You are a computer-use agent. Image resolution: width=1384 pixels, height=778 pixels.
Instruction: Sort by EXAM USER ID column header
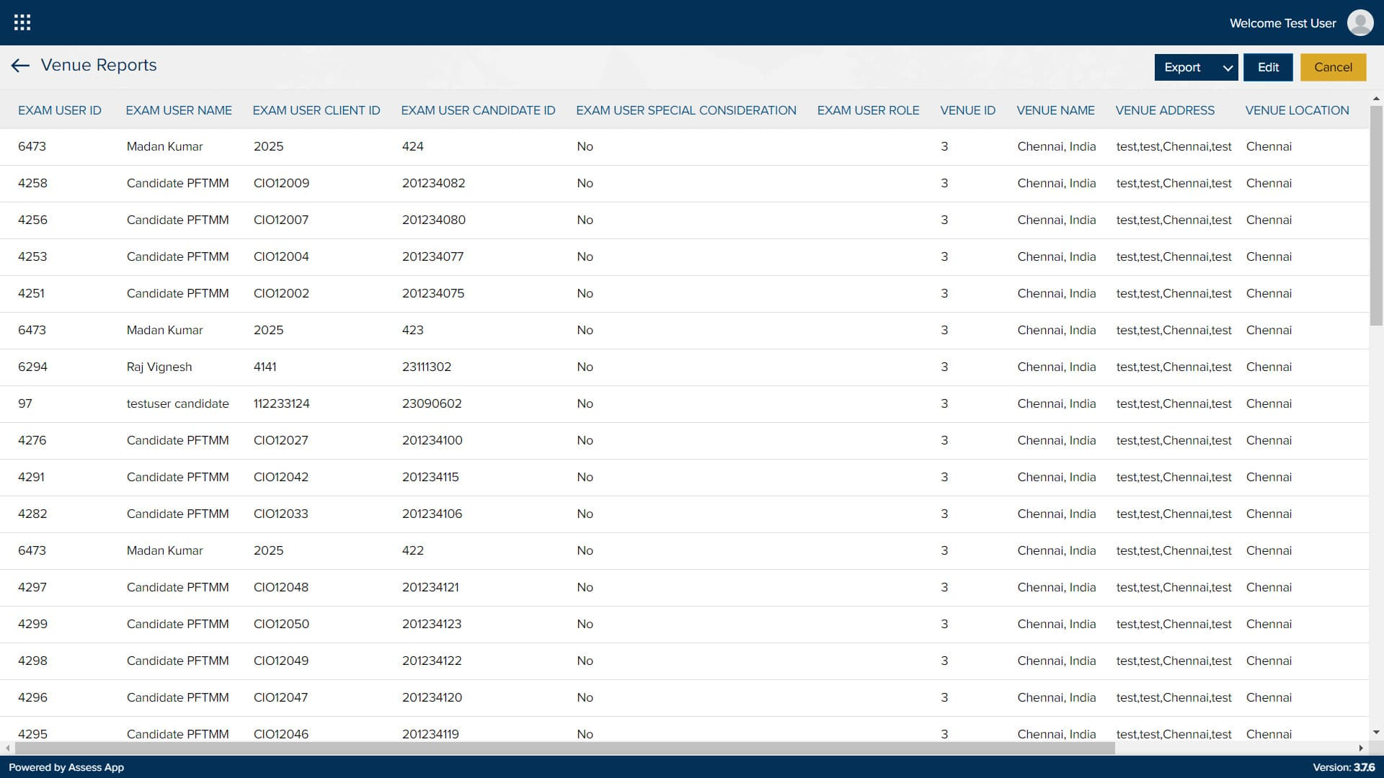60,110
